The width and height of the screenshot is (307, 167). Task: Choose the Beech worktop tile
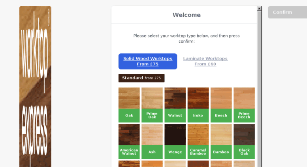tap(221, 105)
